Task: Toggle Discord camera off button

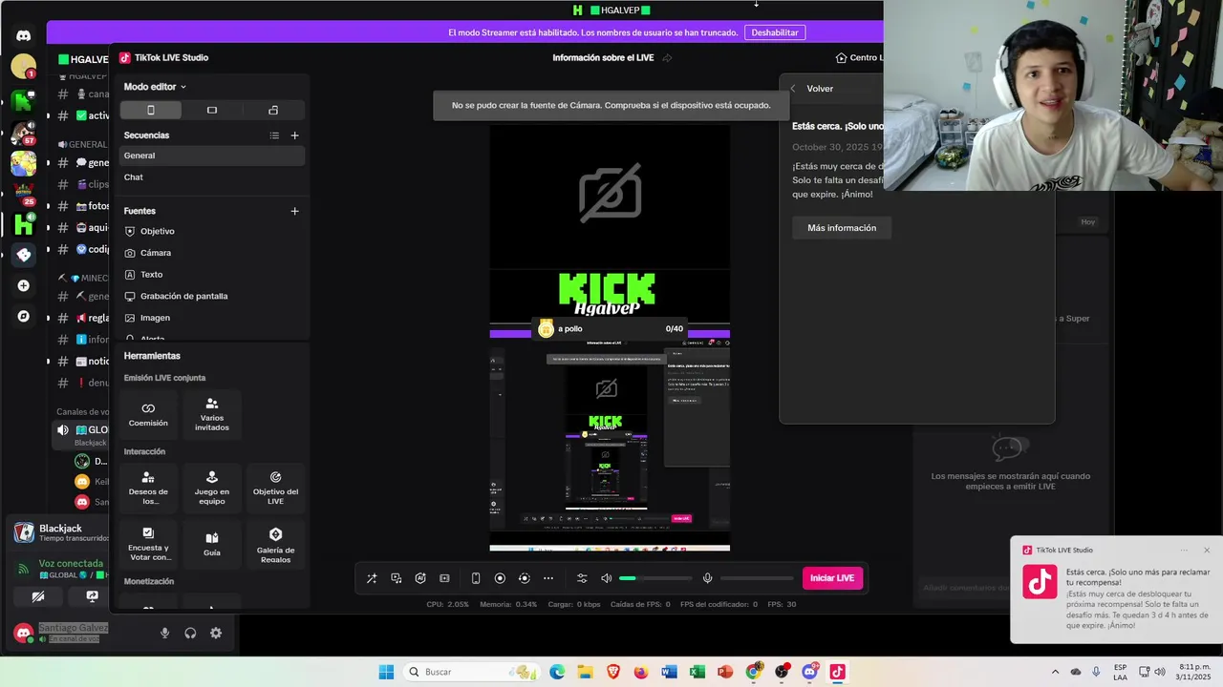Action: coord(38,596)
